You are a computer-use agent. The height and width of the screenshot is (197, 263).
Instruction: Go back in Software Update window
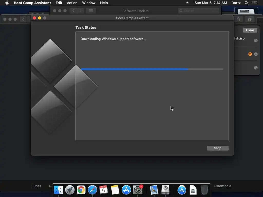point(73,11)
